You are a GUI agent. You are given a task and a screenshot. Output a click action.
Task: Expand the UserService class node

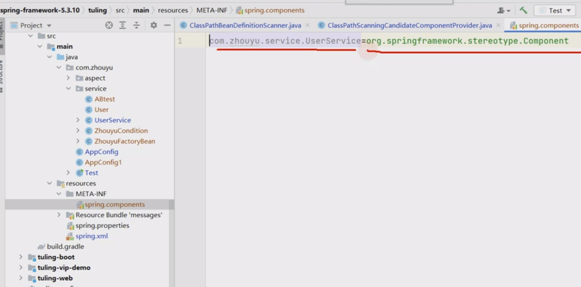78,120
